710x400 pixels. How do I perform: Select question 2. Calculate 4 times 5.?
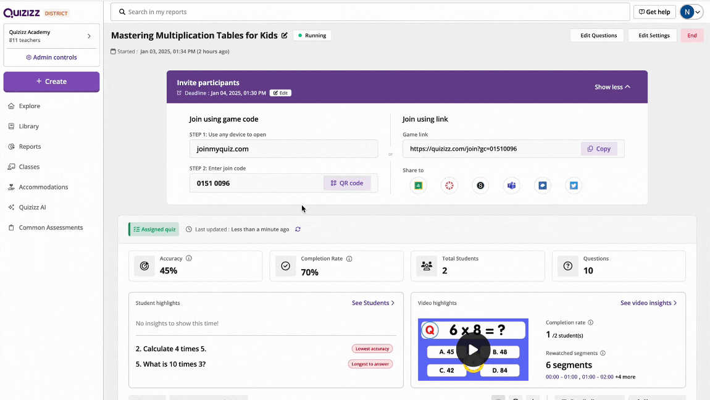(x=171, y=349)
